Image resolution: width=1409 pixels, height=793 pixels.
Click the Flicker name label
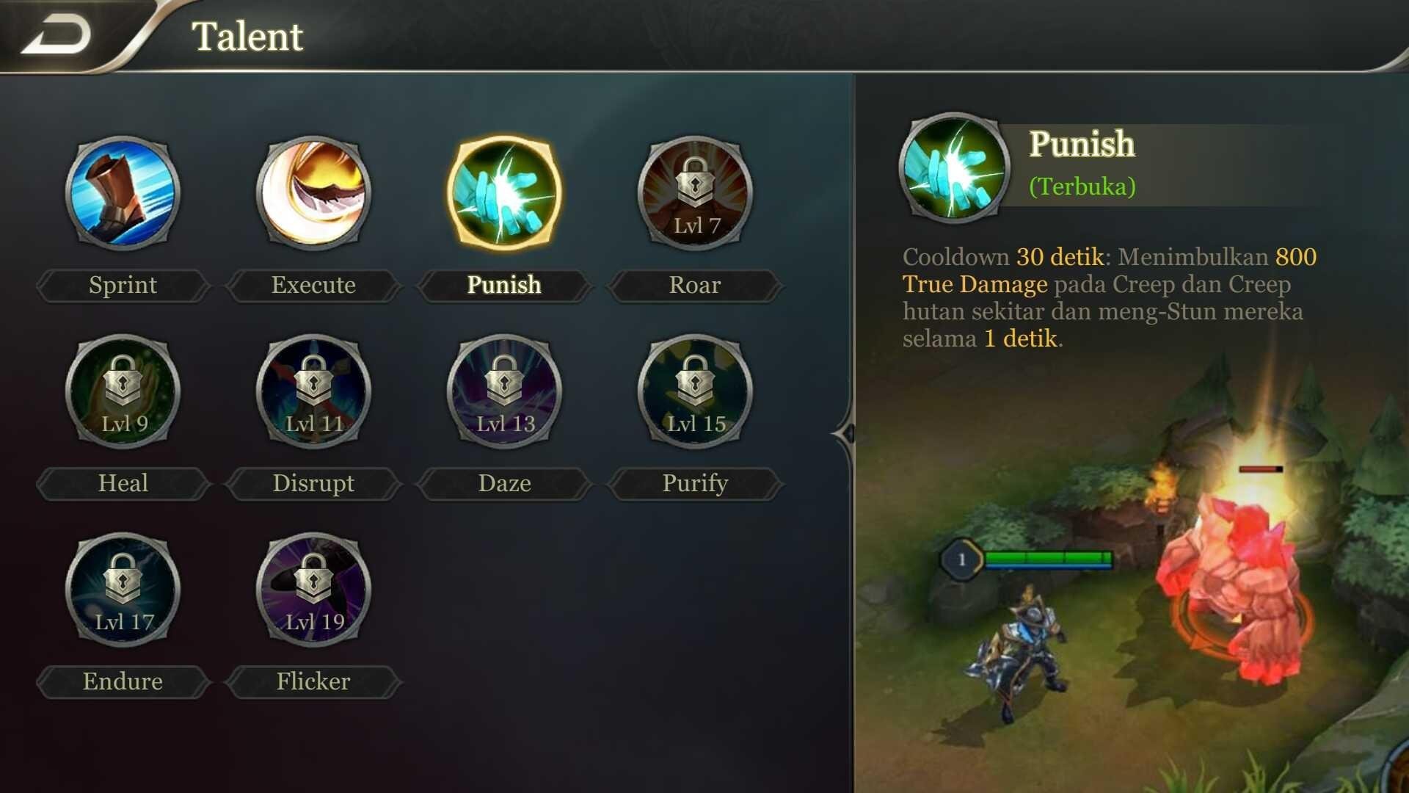tap(313, 681)
